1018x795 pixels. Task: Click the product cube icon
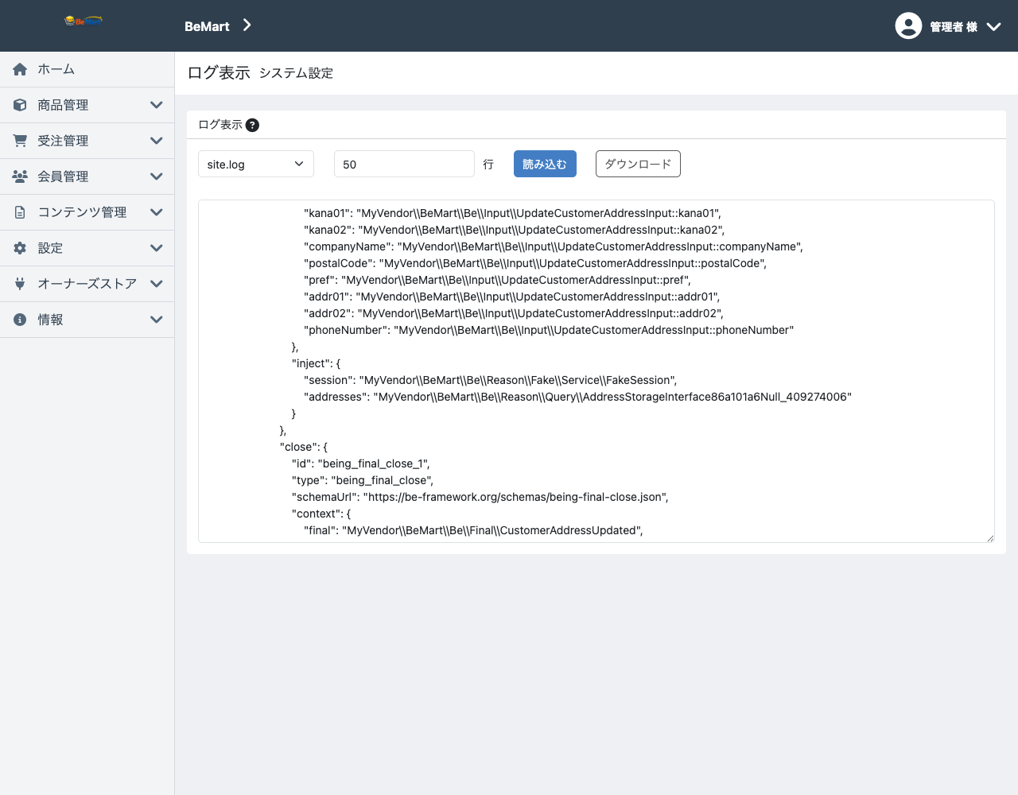20,105
